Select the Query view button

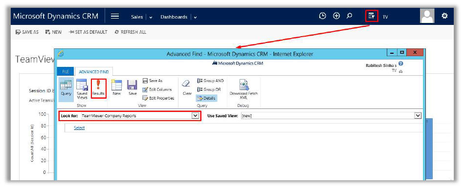tap(66, 88)
